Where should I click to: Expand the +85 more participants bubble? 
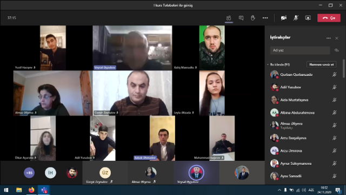click(29, 173)
